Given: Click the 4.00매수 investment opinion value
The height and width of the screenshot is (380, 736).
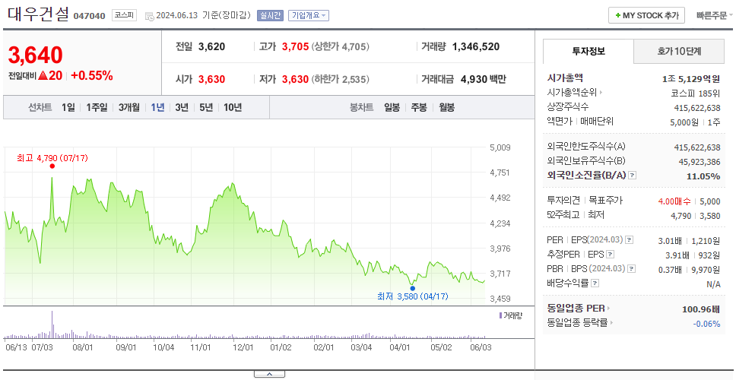Looking at the screenshot, I should (x=674, y=201).
